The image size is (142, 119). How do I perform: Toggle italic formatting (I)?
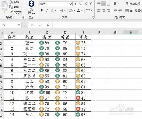click(x=47, y=11)
